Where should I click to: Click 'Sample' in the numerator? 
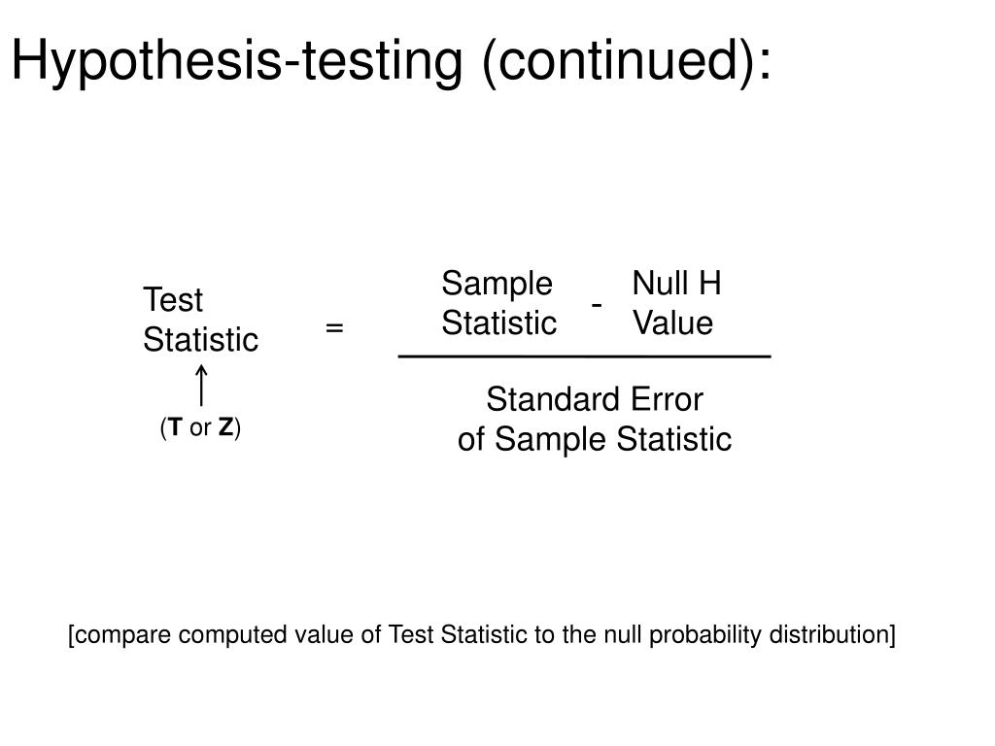(497, 285)
